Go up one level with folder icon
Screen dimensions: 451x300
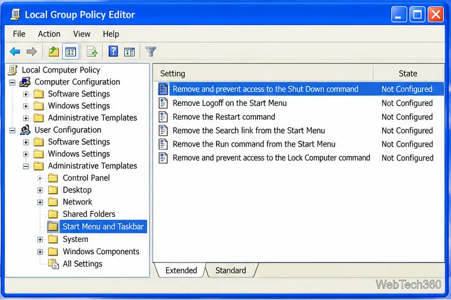[53, 52]
